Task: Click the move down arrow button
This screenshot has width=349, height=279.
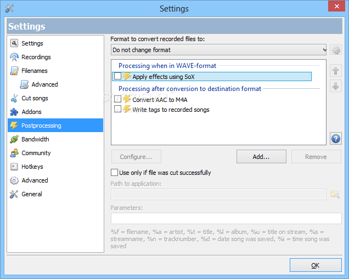Action: pyautogui.click(x=336, y=86)
